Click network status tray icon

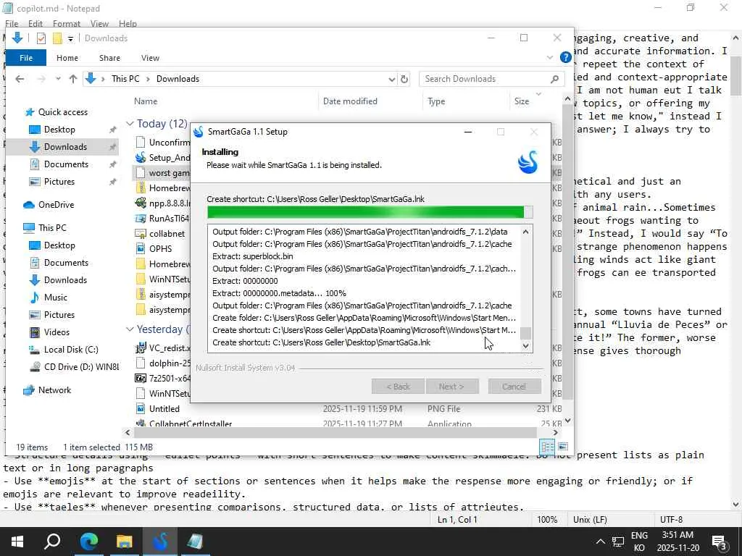pos(618,542)
